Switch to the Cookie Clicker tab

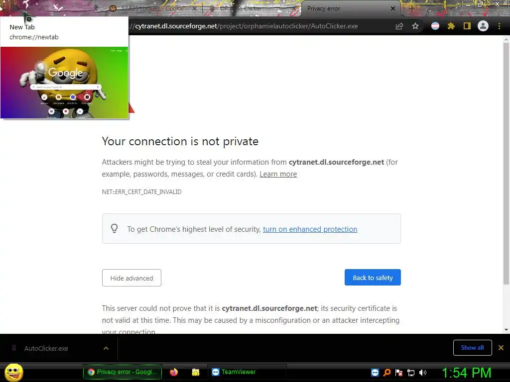[152, 8]
